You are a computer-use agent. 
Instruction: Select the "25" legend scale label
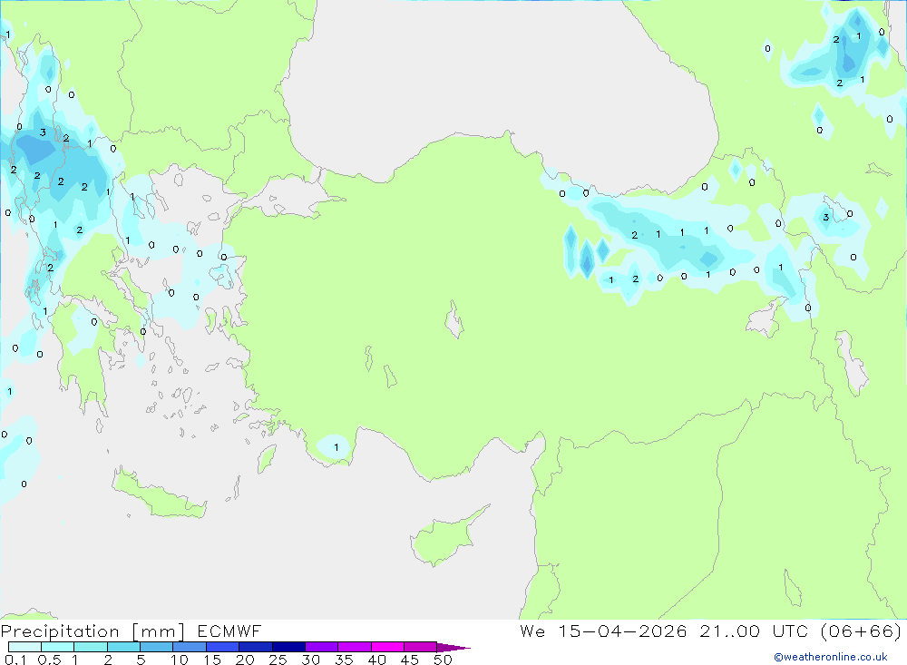click(x=278, y=660)
